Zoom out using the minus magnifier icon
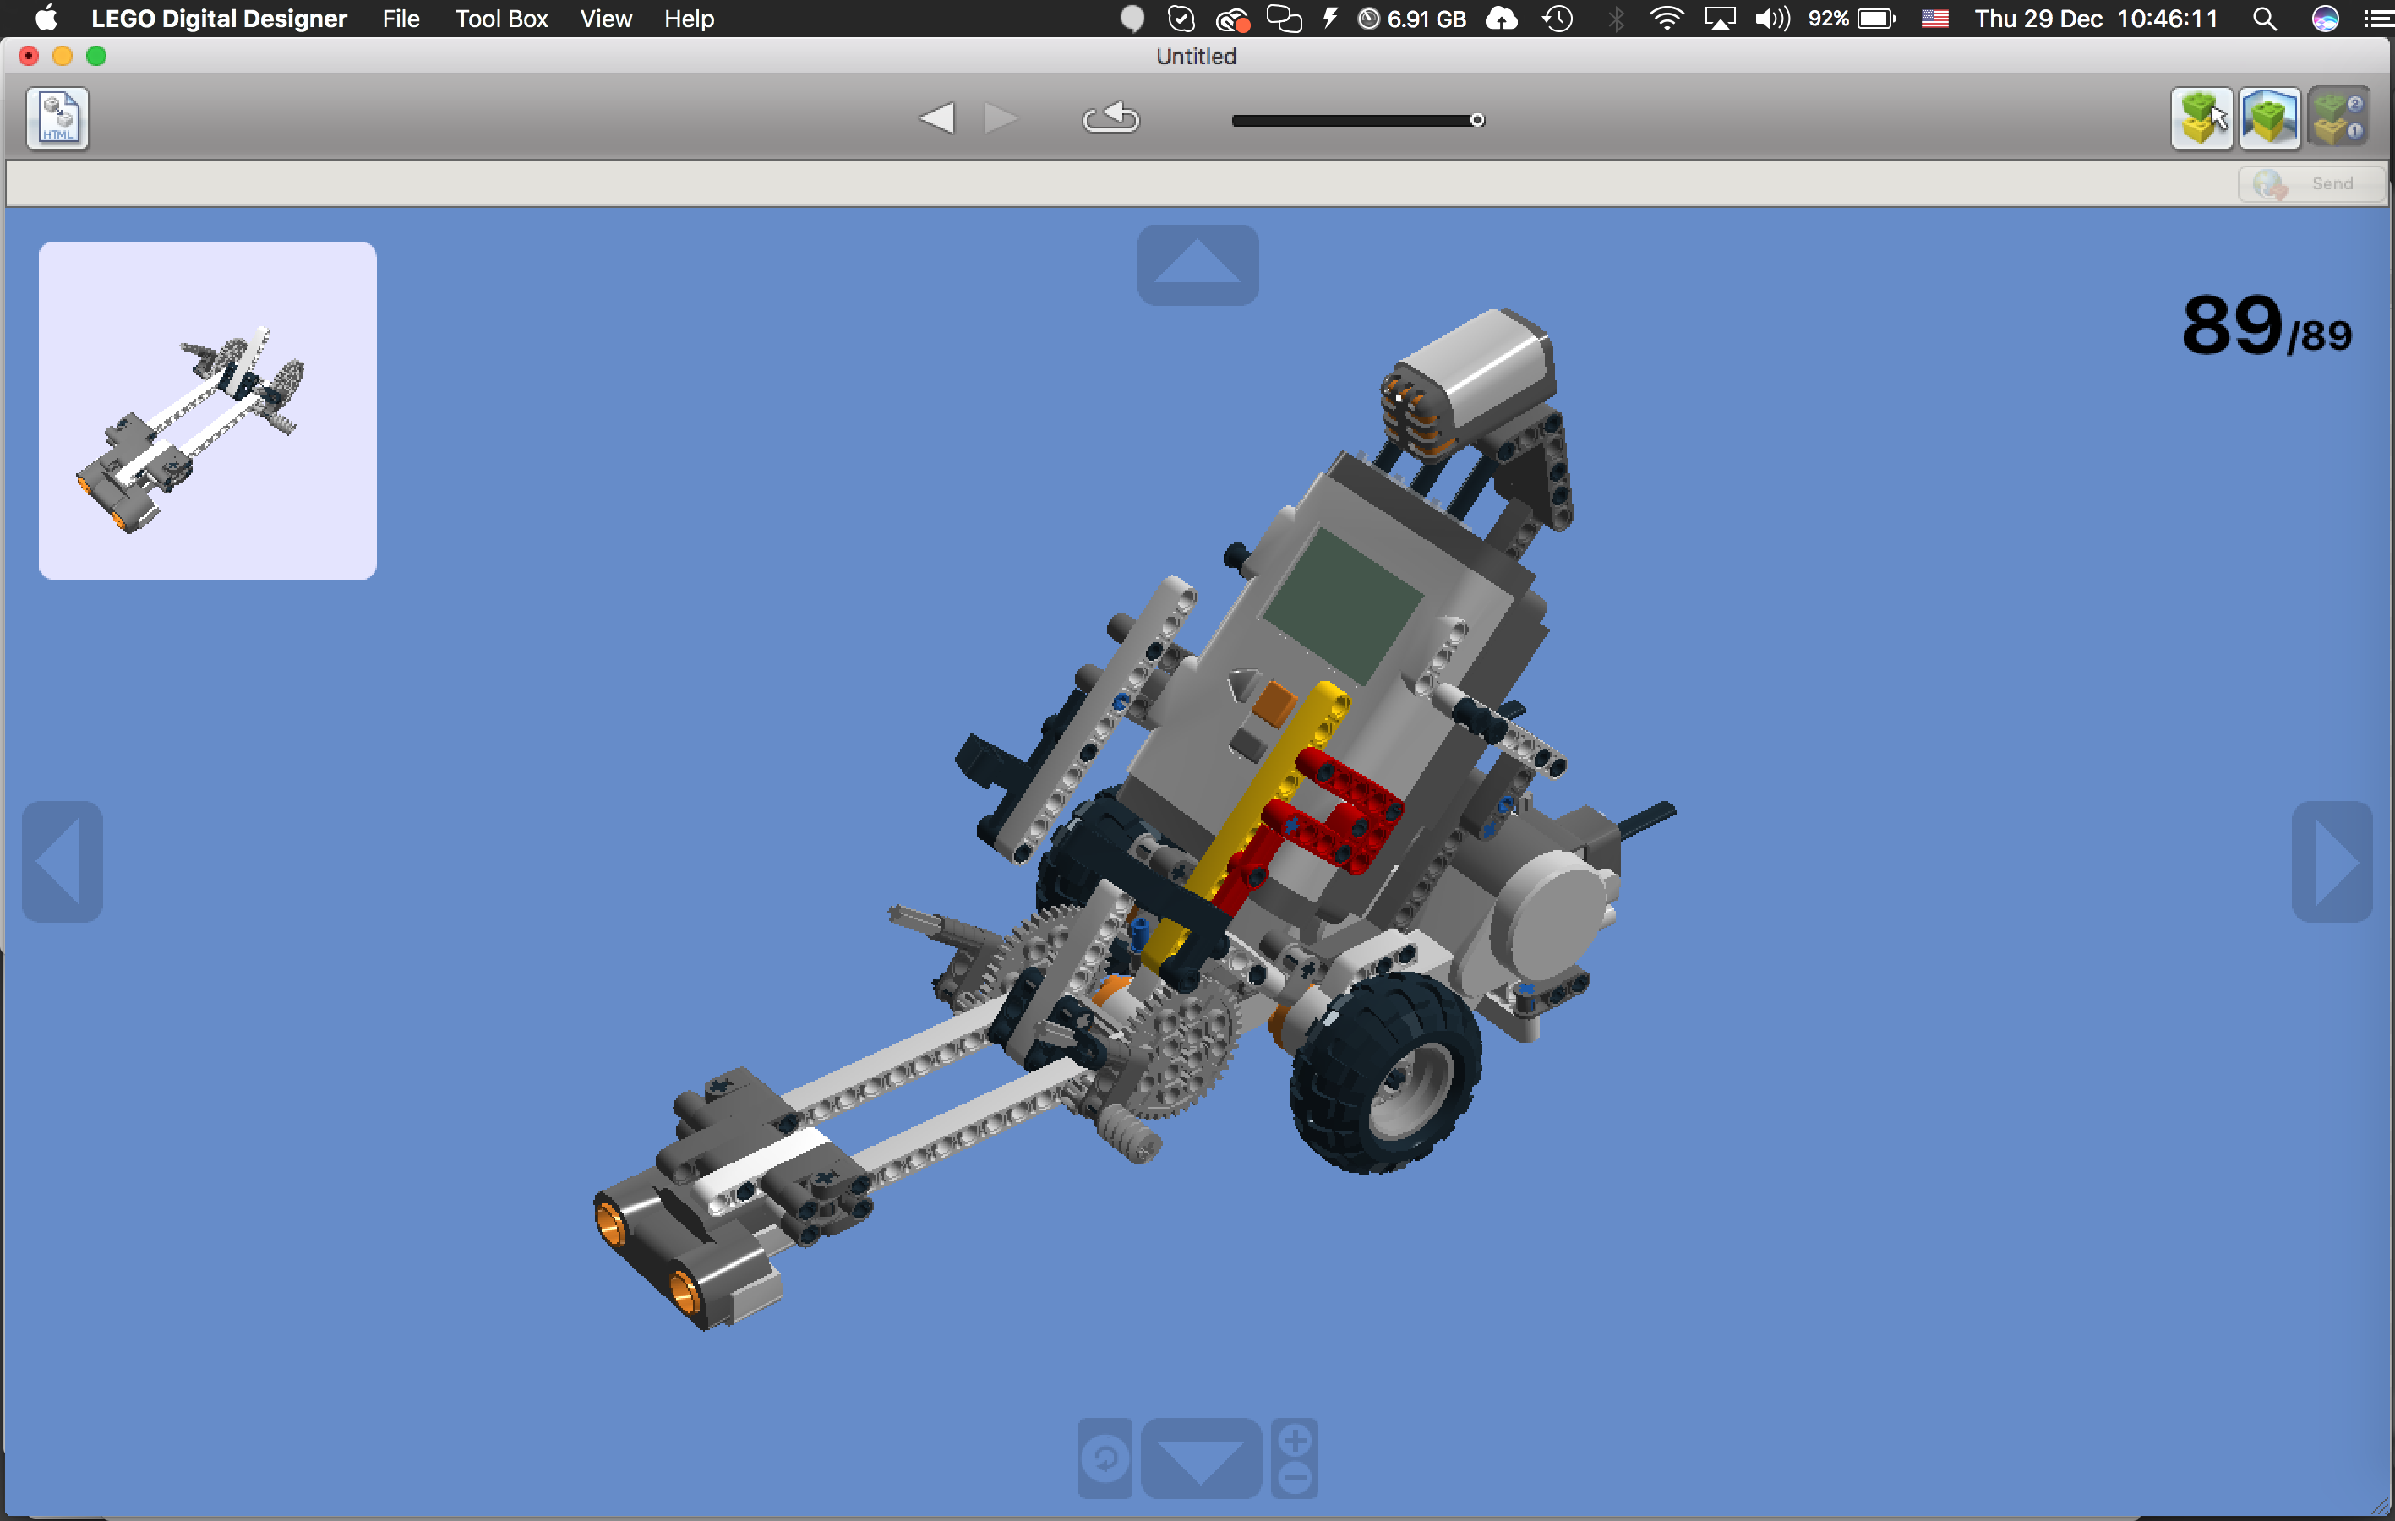2395x1521 pixels. (1295, 1481)
